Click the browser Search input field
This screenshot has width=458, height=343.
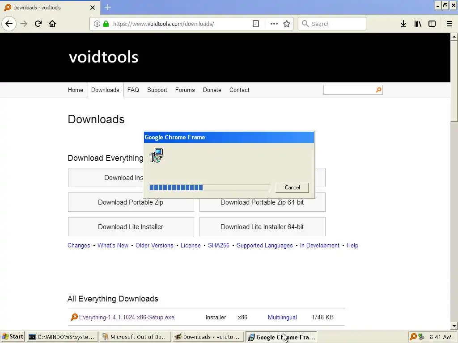332,24
